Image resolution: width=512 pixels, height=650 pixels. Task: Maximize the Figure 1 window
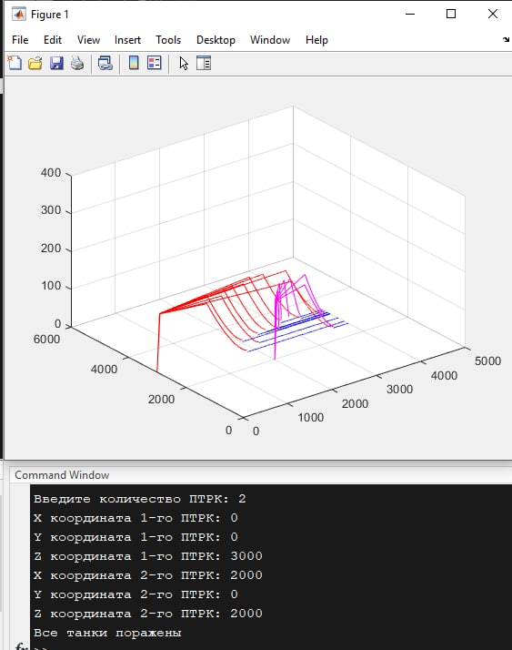pos(451,14)
